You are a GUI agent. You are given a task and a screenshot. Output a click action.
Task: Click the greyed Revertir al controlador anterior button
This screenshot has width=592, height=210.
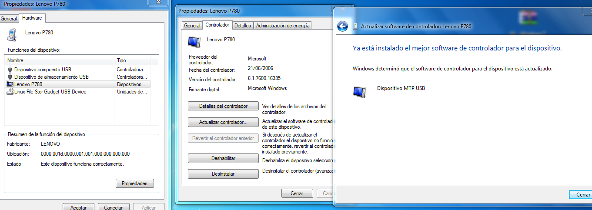[224, 138]
